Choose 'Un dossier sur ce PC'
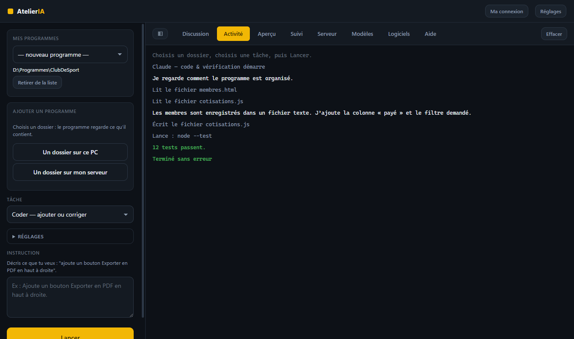This screenshot has width=574, height=339. tap(70, 152)
